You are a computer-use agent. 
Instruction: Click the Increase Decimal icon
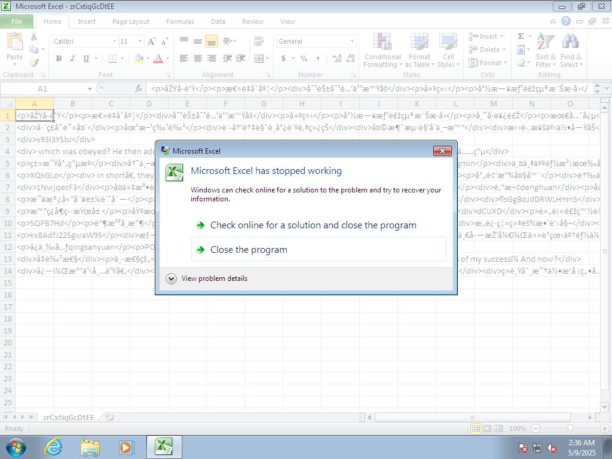coord(337,58)
